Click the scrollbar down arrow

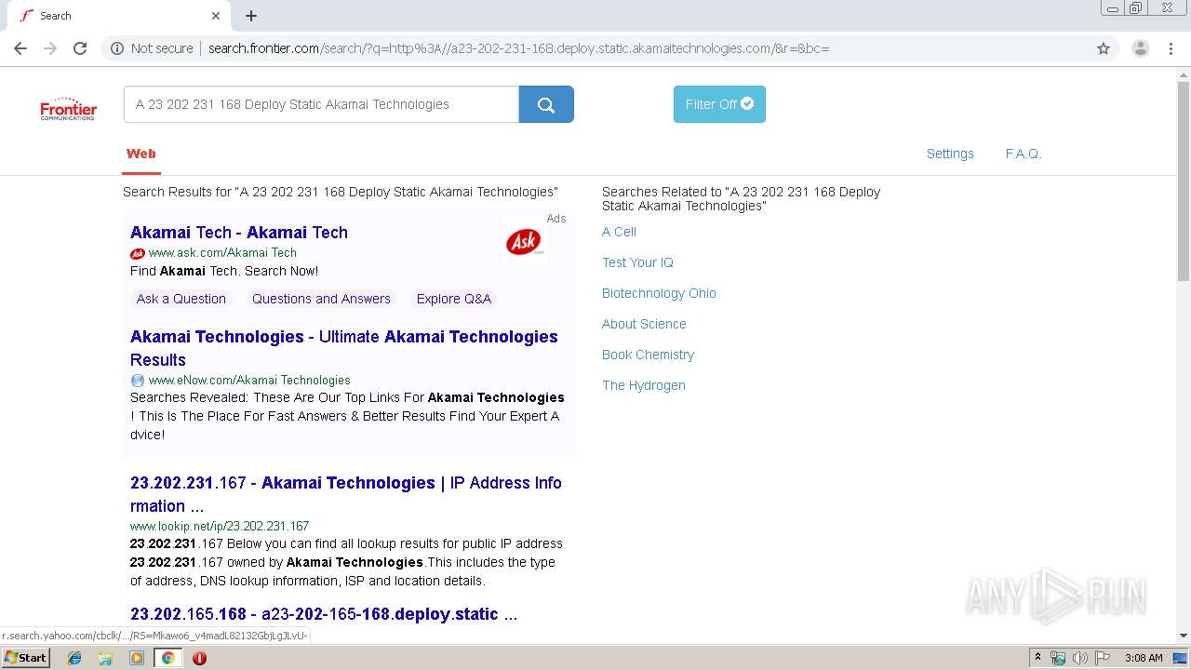click(x=1184, y=636)
